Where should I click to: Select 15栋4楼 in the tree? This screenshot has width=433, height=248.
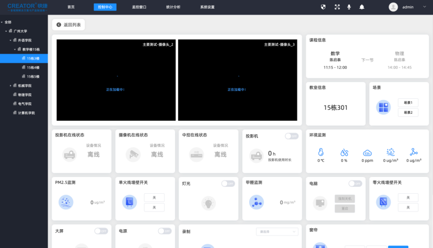[33, 67]
